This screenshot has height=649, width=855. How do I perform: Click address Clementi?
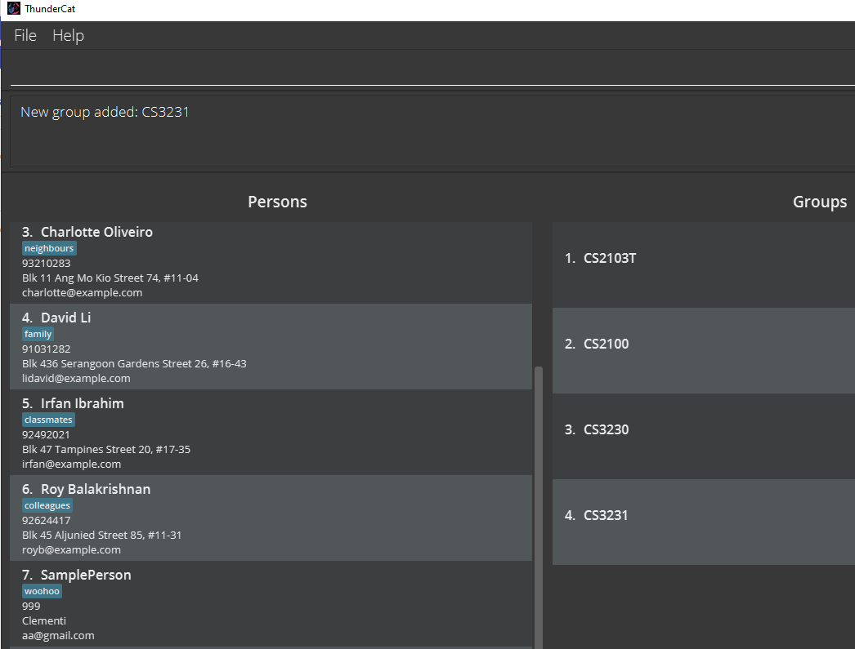44,621
